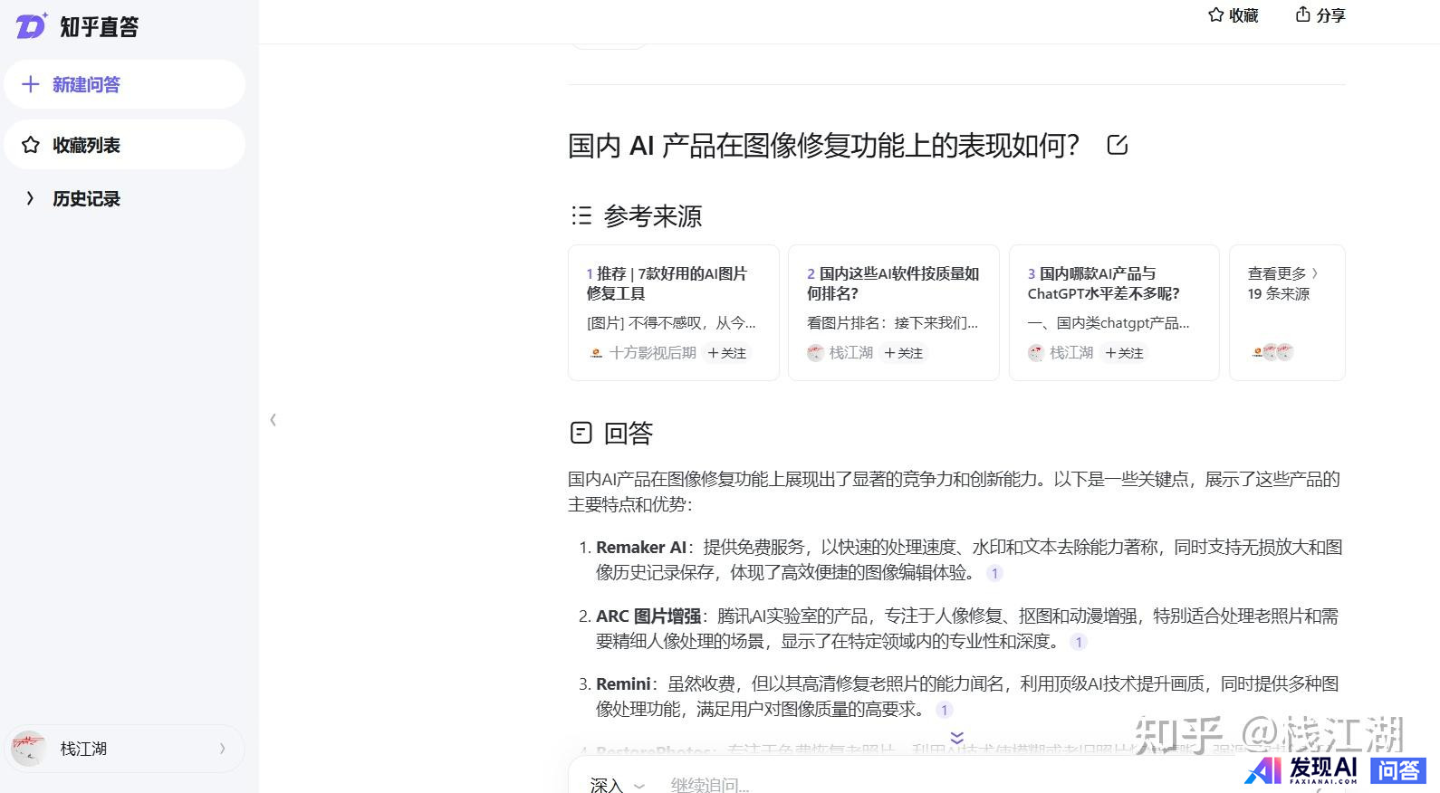Click the Zhihu Zhida logo icon

(31, 26)
